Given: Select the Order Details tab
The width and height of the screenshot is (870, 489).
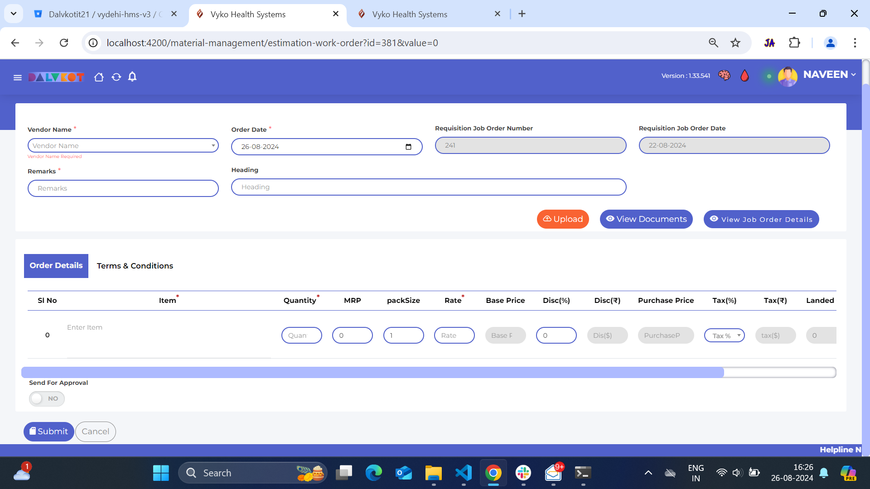Looking at the screenshot, I should [x=56, y=266].
